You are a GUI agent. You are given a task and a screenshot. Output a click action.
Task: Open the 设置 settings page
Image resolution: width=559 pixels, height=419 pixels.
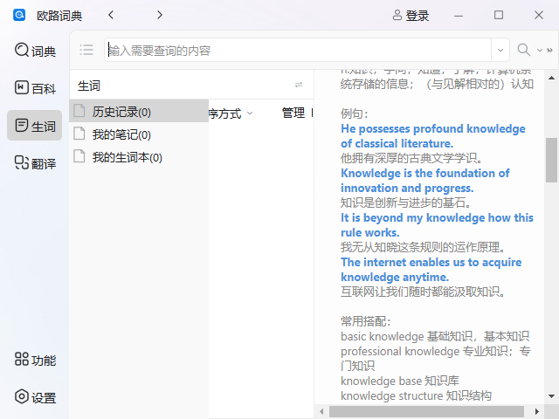[35, 397]
